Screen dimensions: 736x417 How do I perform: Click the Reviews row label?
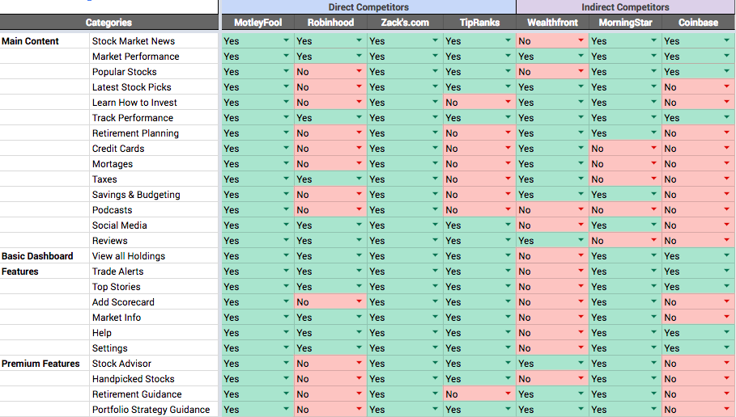click(110, 240)
